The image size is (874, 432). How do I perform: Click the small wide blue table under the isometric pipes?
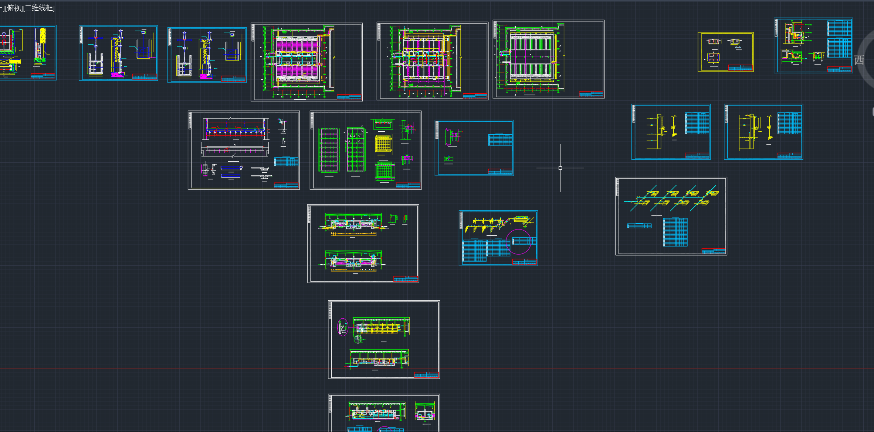[x=639, y=226]
